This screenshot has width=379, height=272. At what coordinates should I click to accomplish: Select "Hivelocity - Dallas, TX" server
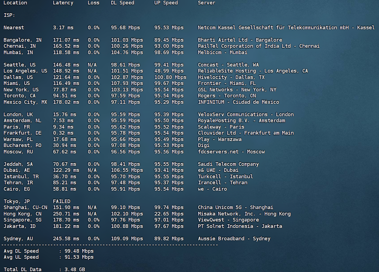point(231,77)
